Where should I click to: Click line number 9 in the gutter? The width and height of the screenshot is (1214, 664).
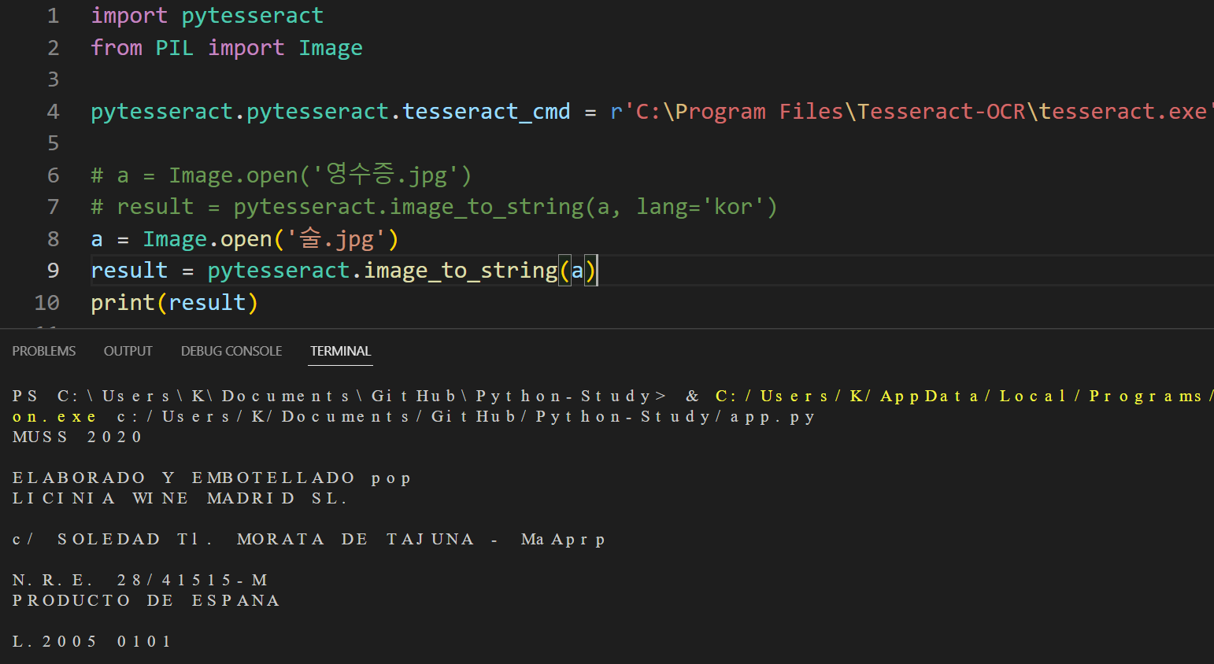pos(53,271)
